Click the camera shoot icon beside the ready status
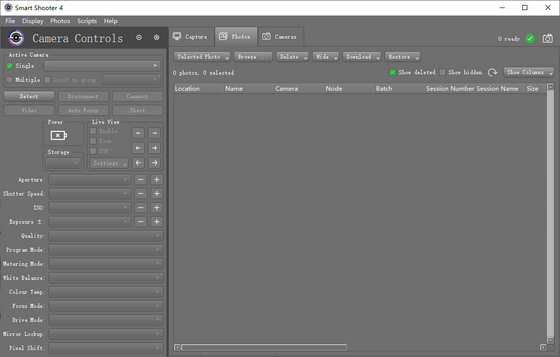The height and width of the screenshot is (357, 560). point(547,39)
